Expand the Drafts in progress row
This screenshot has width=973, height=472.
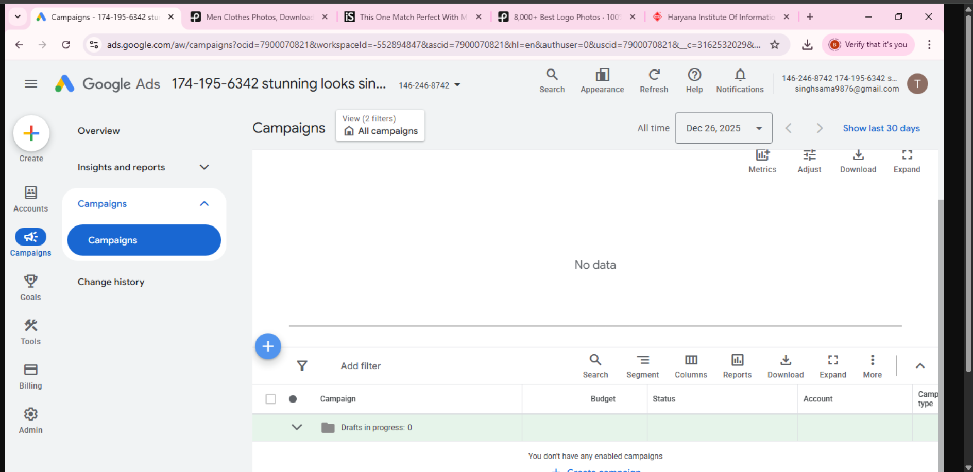(x=297, y=427)
